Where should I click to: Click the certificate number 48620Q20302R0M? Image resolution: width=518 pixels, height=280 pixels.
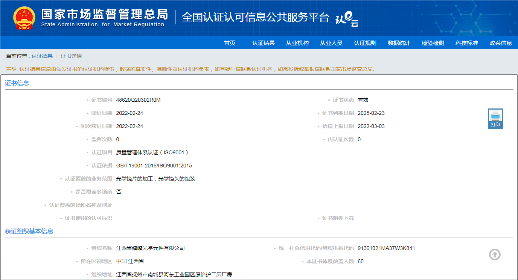138,100
